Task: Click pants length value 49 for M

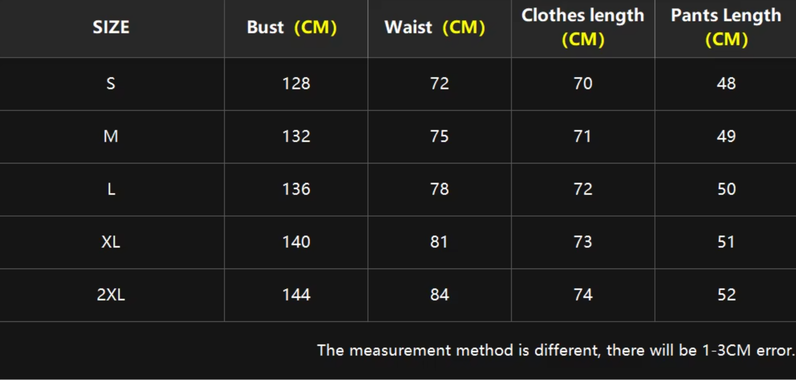Action: click(726, 136)
